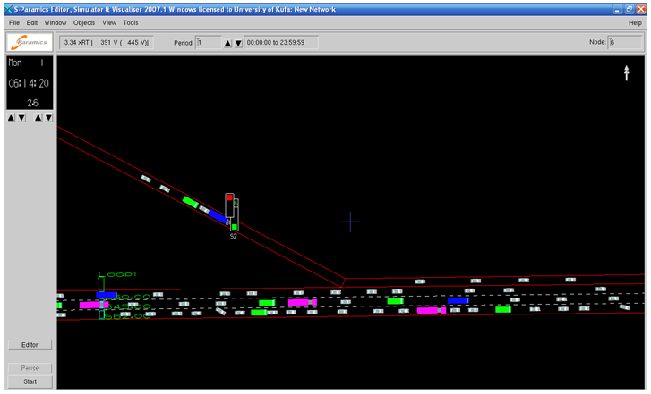Screen dimensions: 651x394
Task: Open the Tools menu
Action: [x=131, y=21]
